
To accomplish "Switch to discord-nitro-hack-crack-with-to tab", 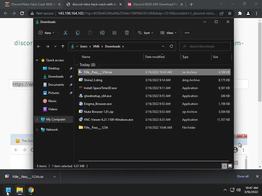I will click(x=94, y=4).
